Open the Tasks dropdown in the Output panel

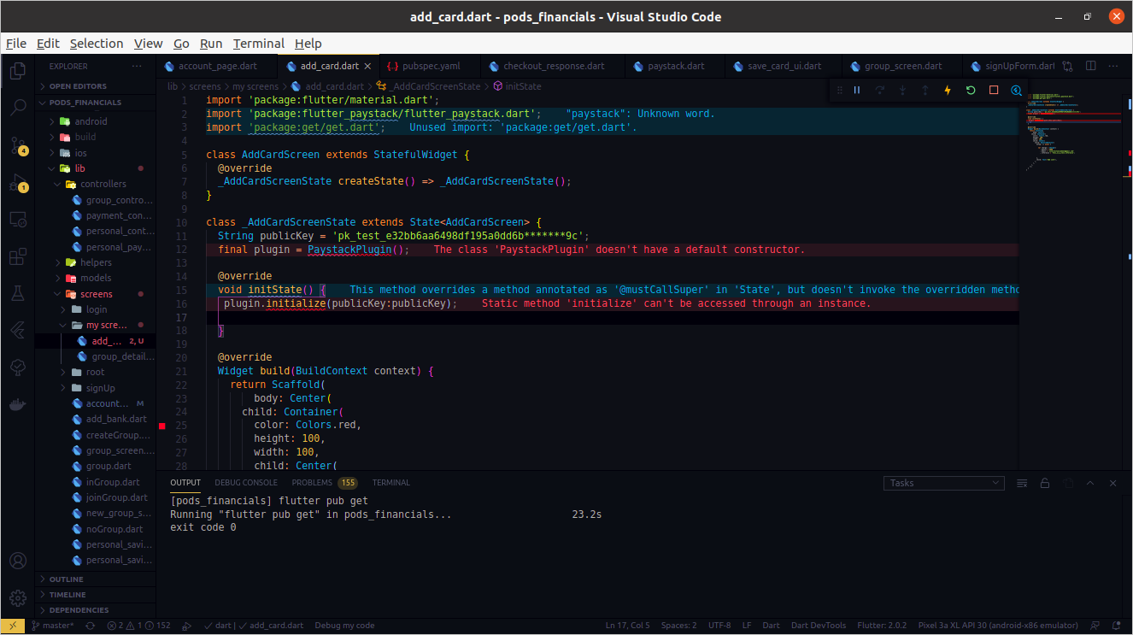(x=943, y=482)
